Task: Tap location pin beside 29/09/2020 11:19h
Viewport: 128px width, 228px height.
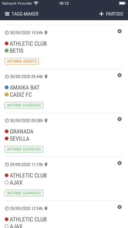Action: (46, 164)
